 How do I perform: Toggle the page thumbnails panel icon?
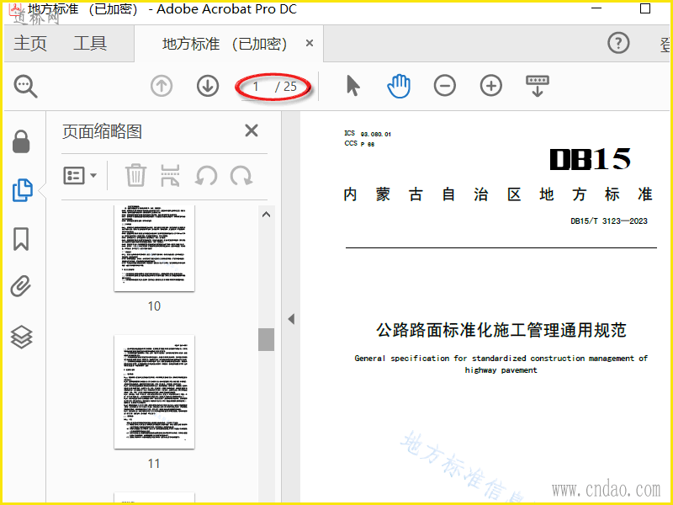pyautogui.click(x=22, y=190)
